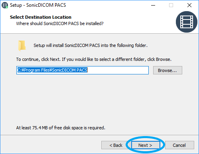Click the yellow folder icon
The height and width of the screenshot is (154, 199).
tap(22, 46)
